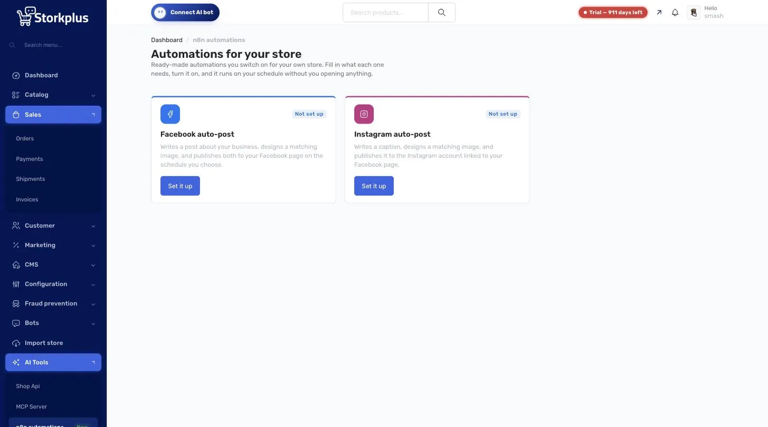The height and width of the screenshot is (427, 768).
Task: Expand the Configuration menu chevron
Action: (x=93, y=284)
